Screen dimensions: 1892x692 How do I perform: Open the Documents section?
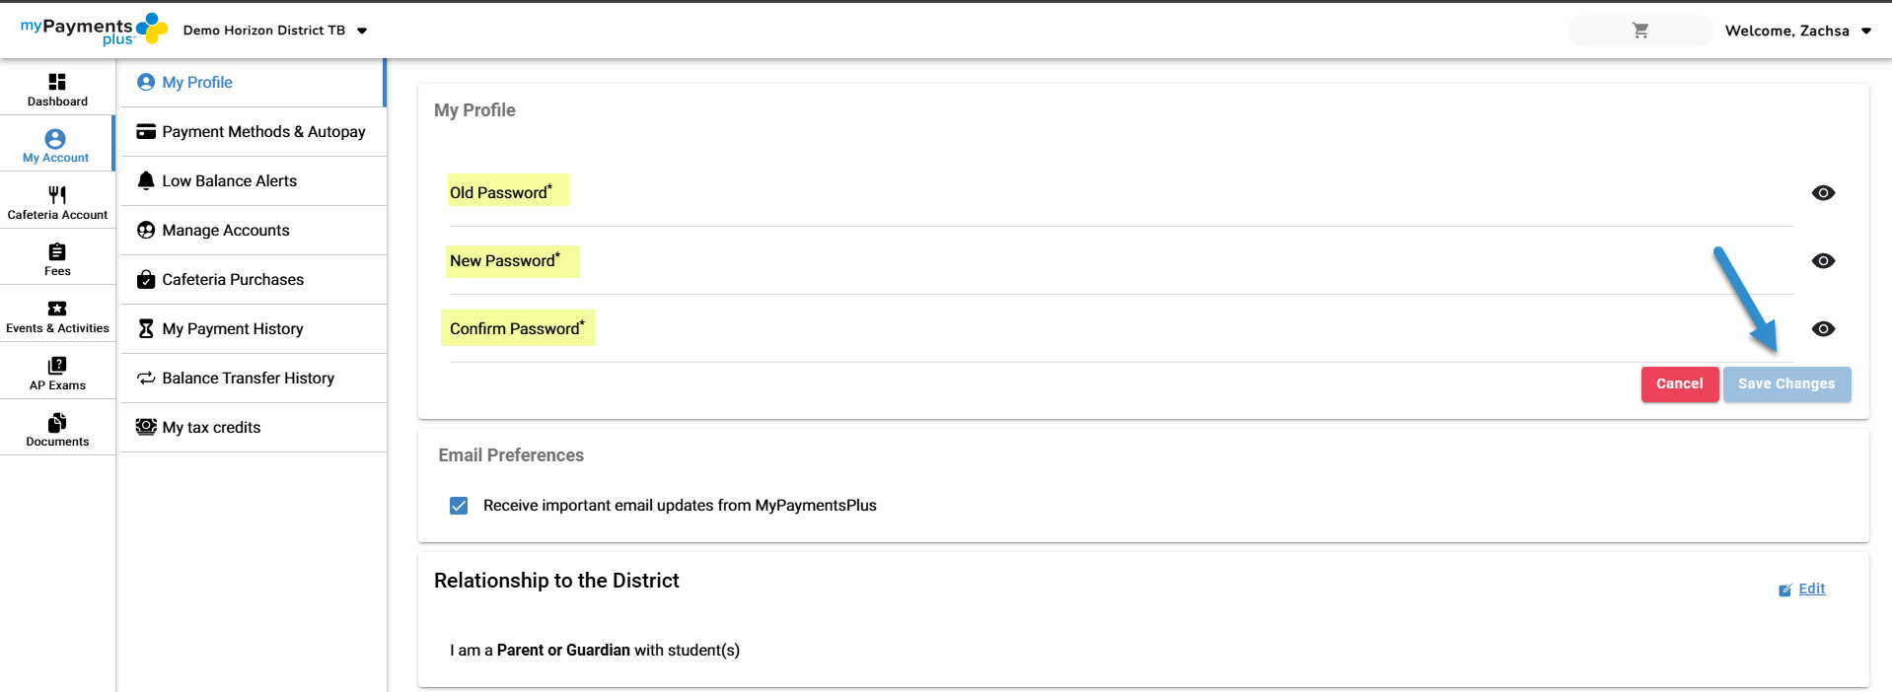pyautogui.click(x=57, y=430)
